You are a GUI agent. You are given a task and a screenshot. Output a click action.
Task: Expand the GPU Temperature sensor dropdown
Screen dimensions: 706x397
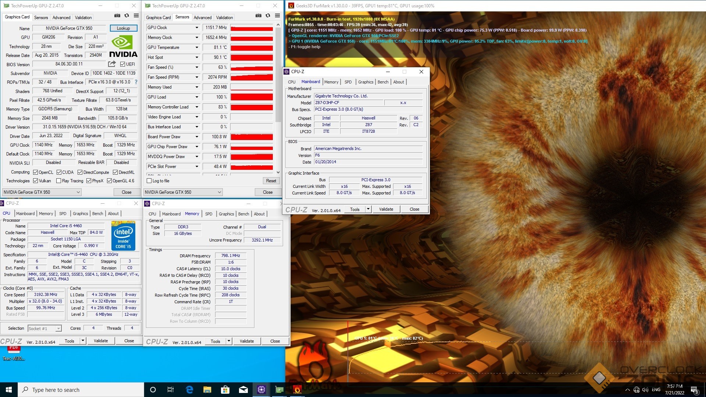point(197,47)
